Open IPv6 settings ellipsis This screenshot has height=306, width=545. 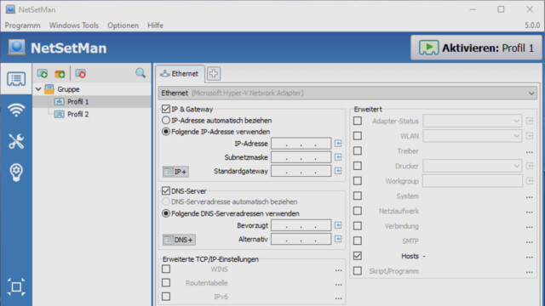click(339, 298)
